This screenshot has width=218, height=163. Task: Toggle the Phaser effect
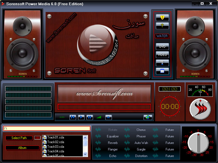click(141, 136)
